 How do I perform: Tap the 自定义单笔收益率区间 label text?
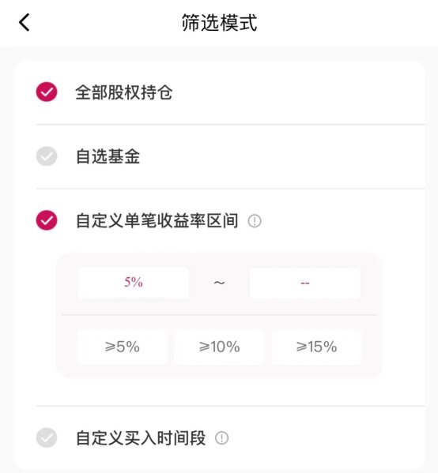pos(157,221)
